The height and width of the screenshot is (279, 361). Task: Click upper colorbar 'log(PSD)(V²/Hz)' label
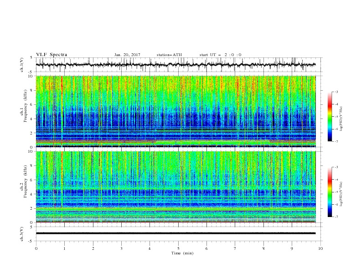coord(341,119)
